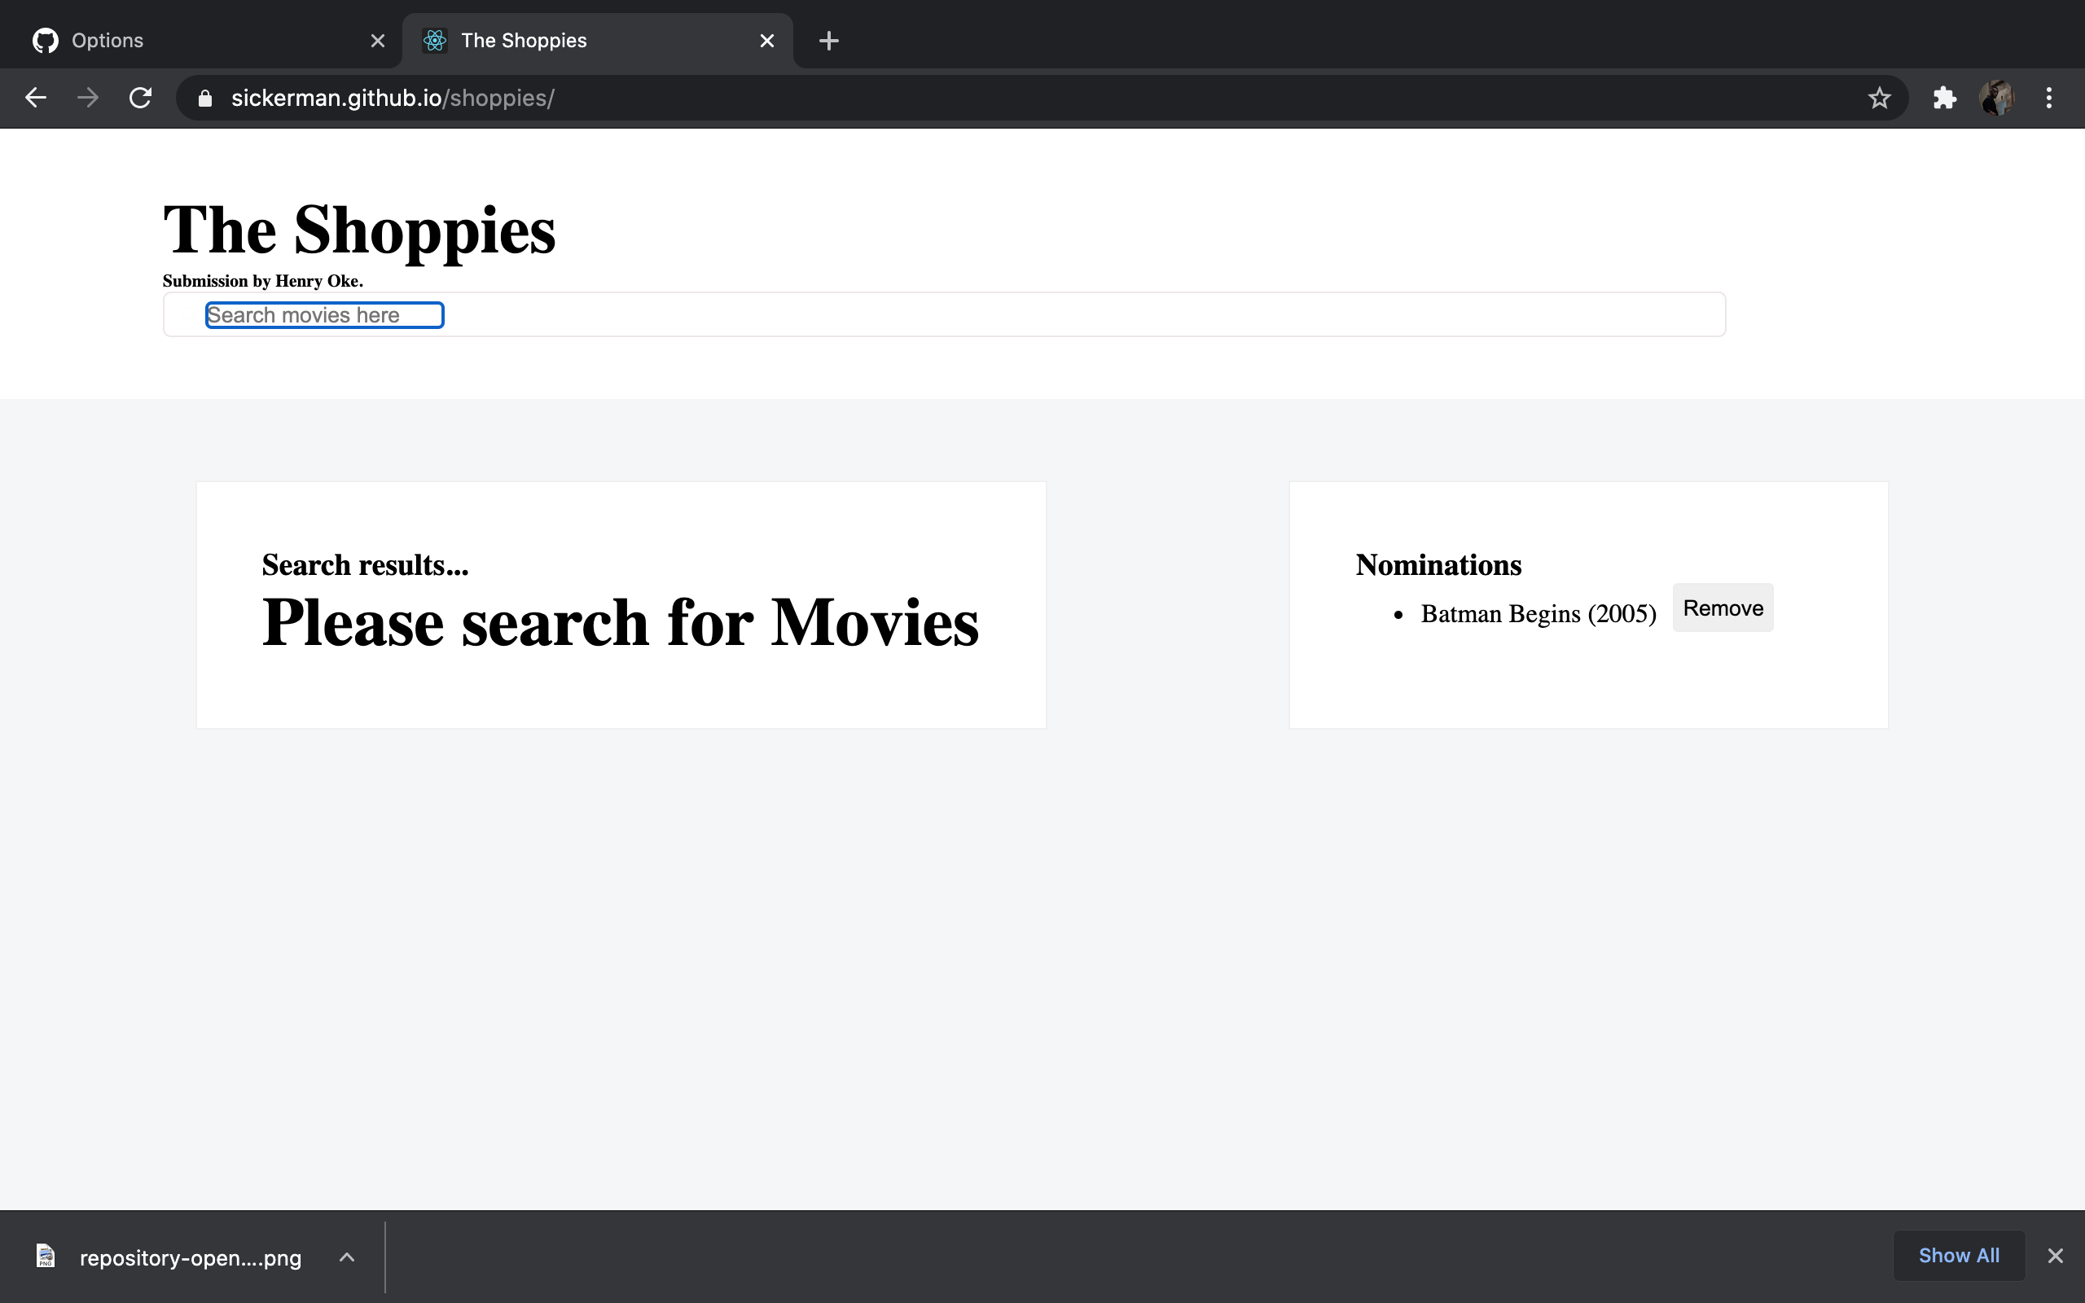Dismiss the downloads bar
Image resolution: width=2085 pixels, height=1303 pixels.
2055,1256
